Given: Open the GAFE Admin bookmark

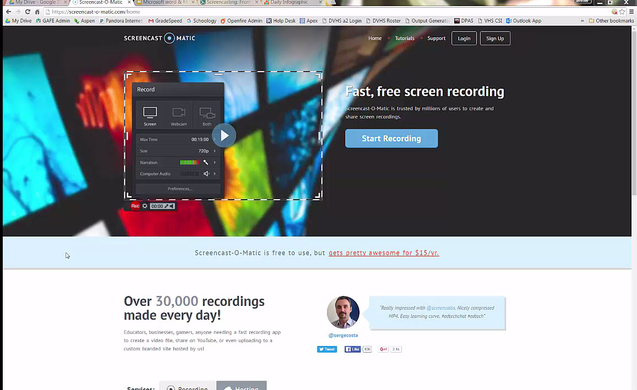Looking at the screenshot, I should coord(53,21).
